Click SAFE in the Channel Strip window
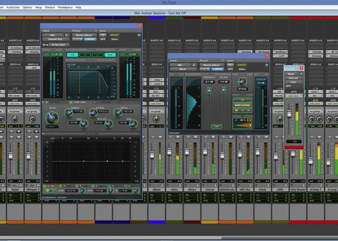This screenshot has height=241, width=338. [x=103, y=39]
